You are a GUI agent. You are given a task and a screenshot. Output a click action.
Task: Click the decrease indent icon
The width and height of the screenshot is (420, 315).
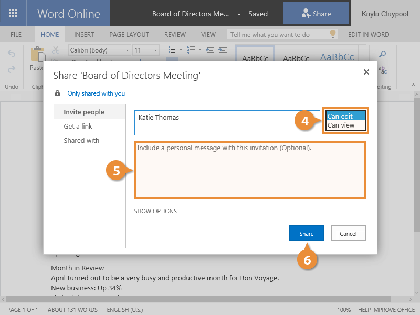pyautogui.click(x=210, y=50)
